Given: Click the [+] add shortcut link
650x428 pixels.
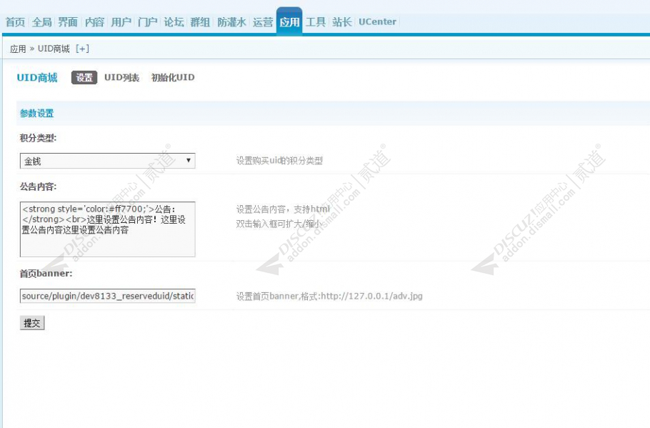Looking at the screenshot, I should (82, 49).
